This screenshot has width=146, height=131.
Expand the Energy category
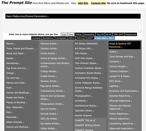click(11, 73)
